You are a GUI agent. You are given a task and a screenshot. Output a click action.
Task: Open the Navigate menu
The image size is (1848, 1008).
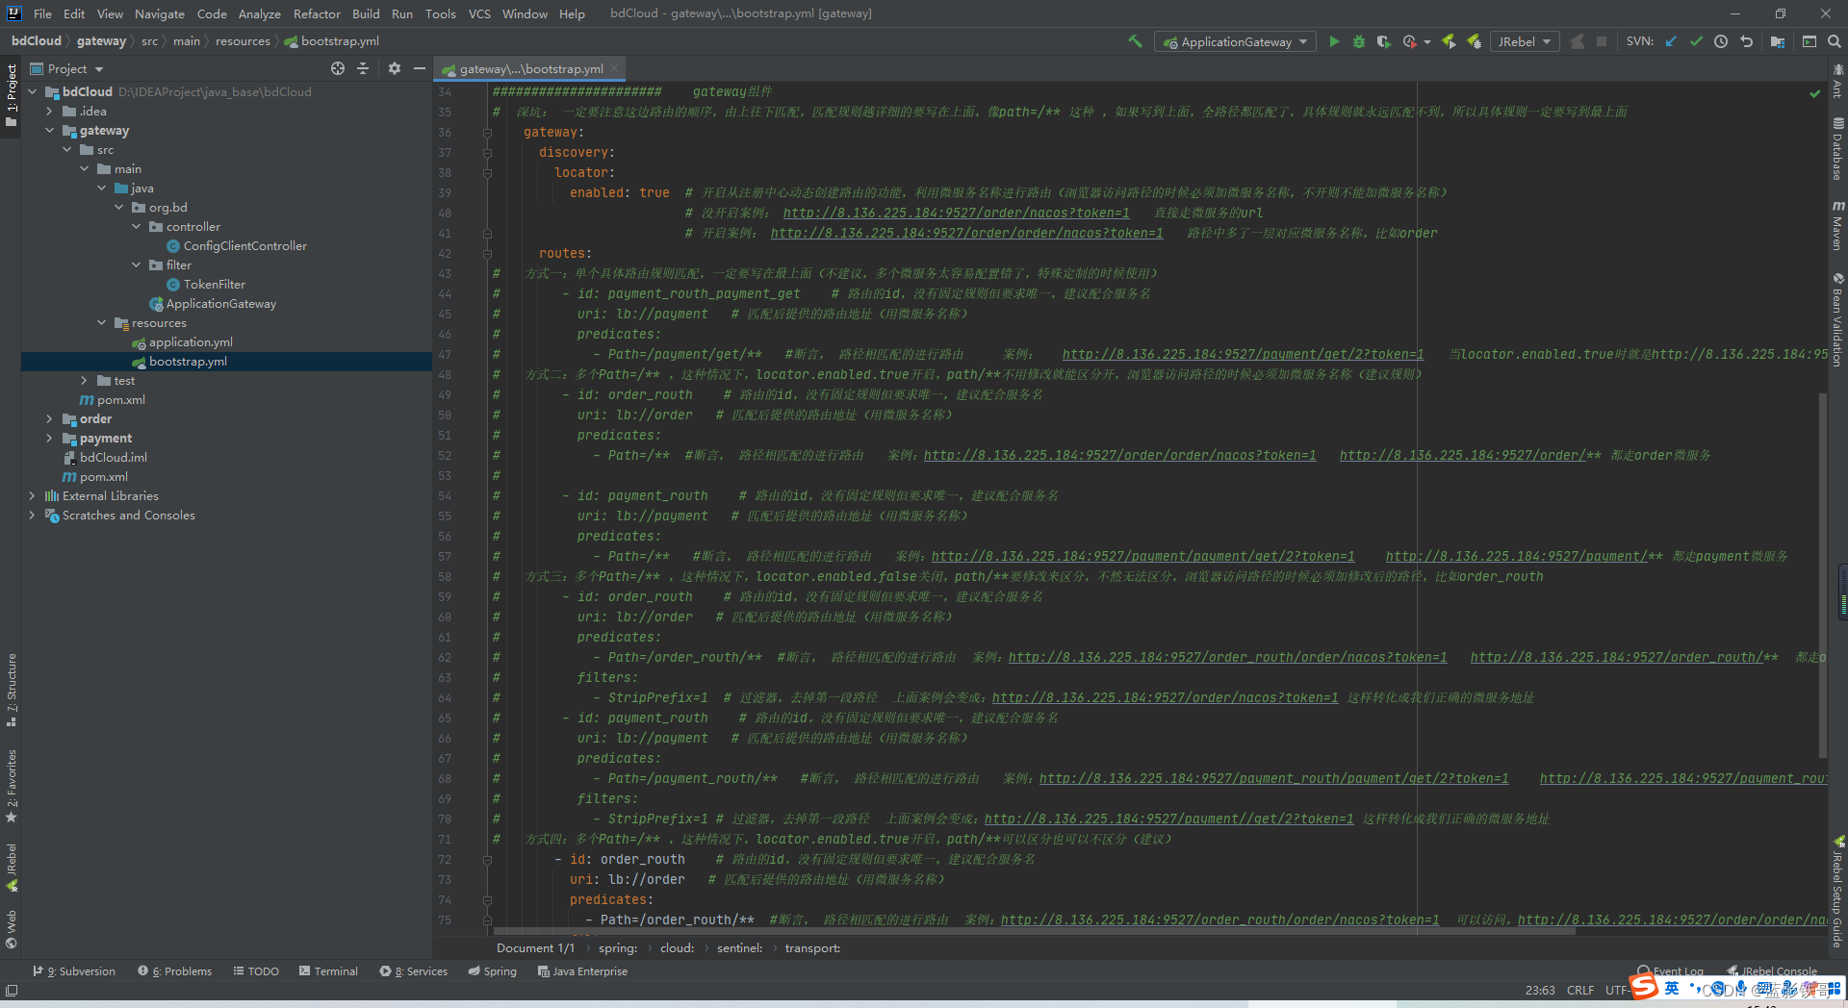(x=159, y=13)
